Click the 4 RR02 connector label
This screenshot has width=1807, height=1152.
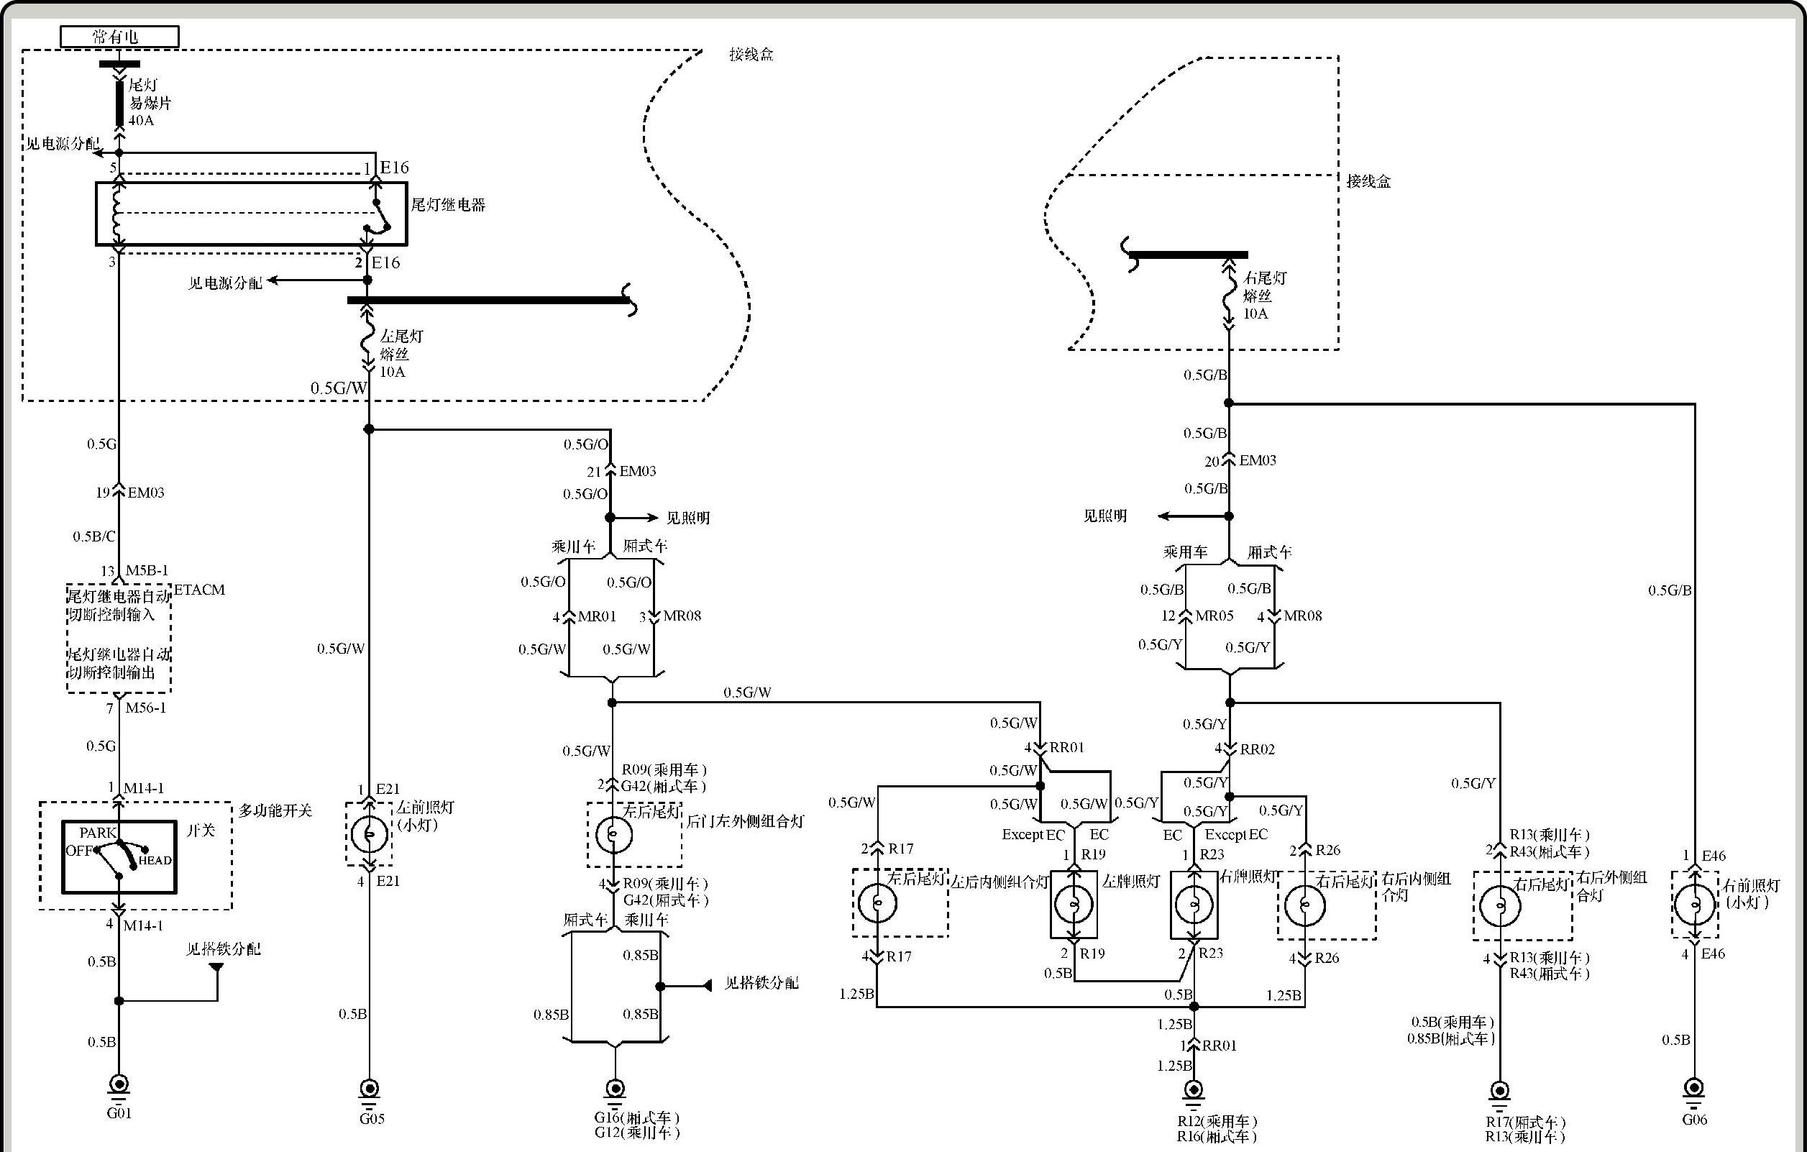(1245, 749)
